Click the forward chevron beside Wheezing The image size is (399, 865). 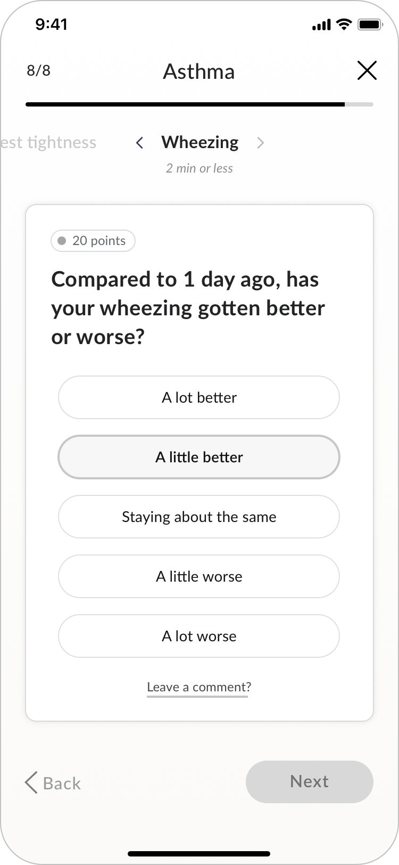tap(261, 143)
